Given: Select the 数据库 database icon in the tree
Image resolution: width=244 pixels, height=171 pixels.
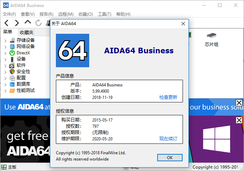Looking at the screenshot, I should (12, 84).
